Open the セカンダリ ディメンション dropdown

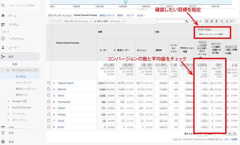click(x=78, y=21)
